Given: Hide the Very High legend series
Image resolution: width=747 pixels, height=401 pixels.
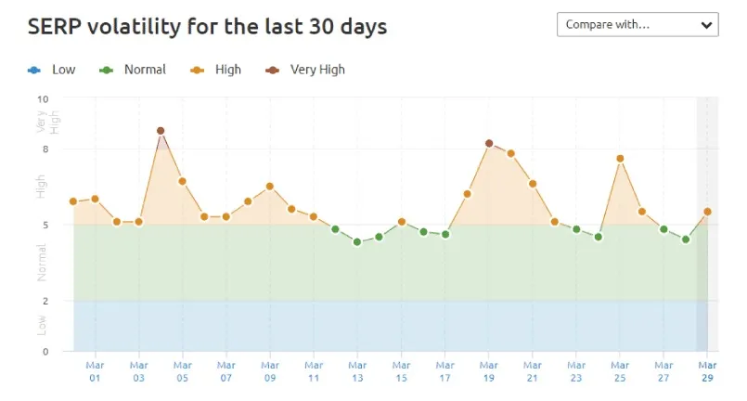Looking at the screenshot, I should coord(317,70).
